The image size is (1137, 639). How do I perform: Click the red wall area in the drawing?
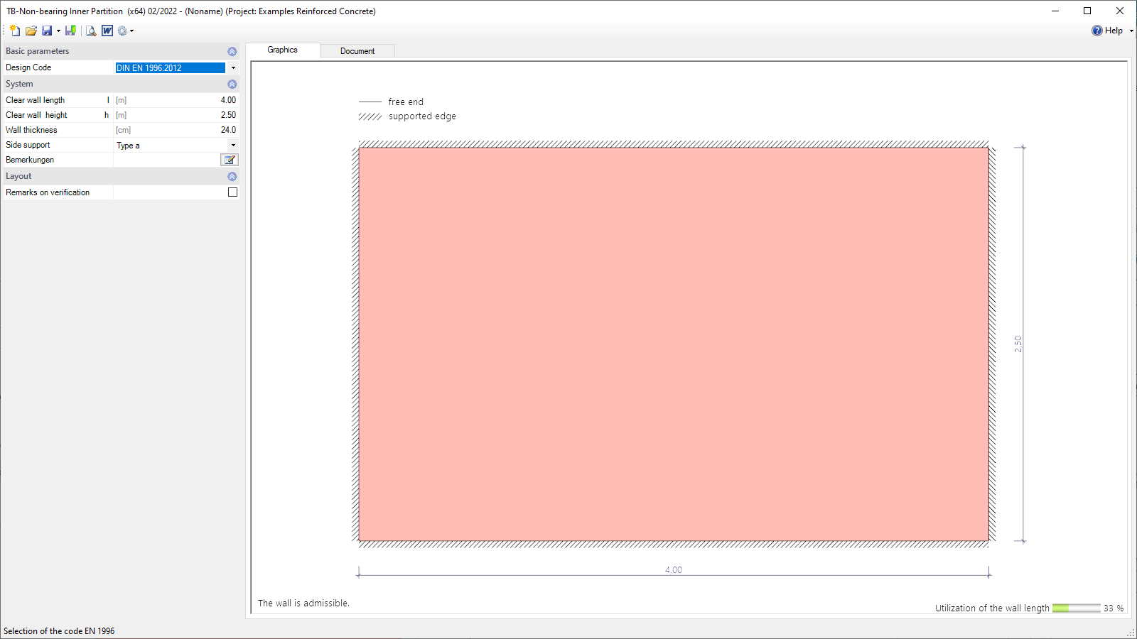[674, 344]
